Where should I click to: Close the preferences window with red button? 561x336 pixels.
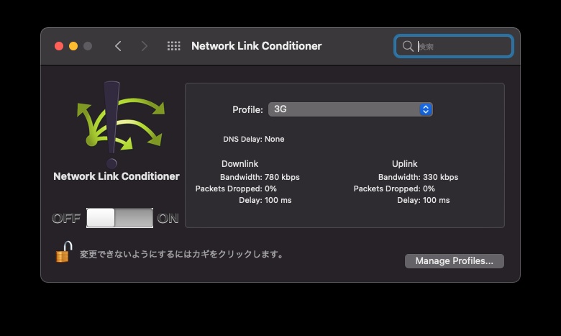(59, 46)
